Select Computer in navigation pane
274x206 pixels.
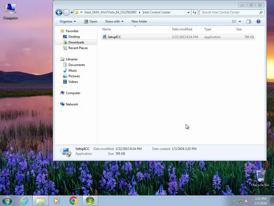point(73,93)
